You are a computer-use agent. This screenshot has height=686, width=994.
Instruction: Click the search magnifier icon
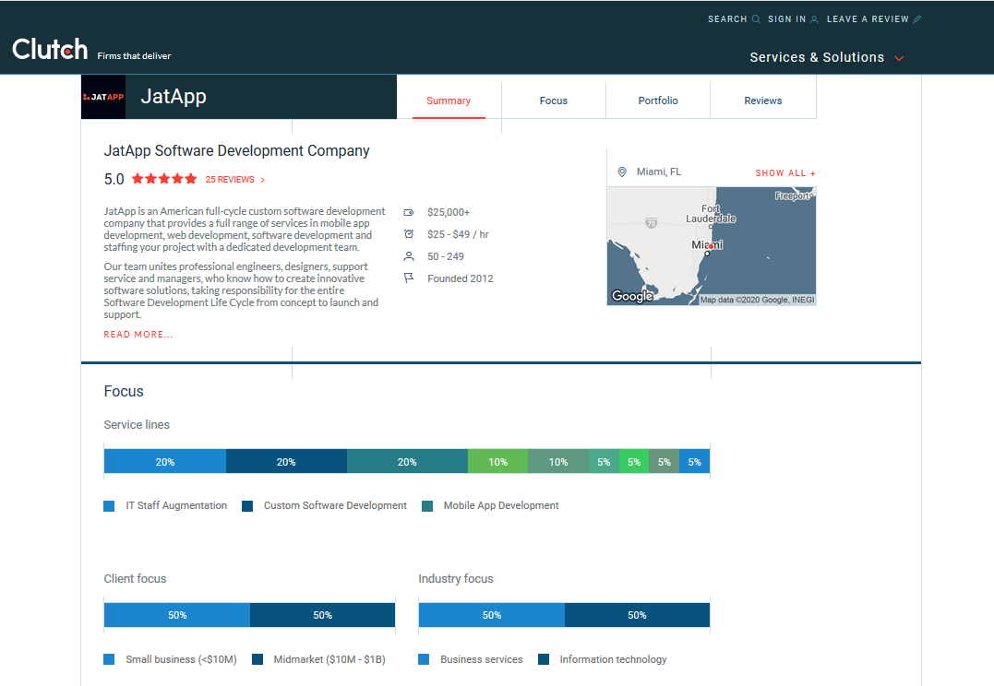click(x=756, y=19)
